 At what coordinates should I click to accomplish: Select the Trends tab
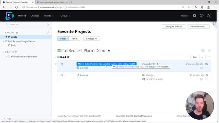75,39
